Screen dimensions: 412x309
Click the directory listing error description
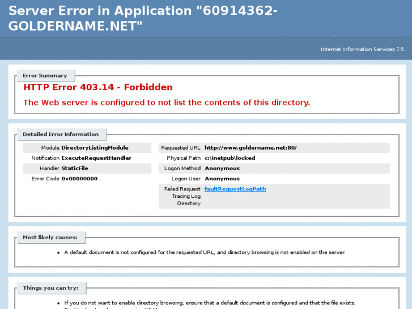point(167,102)
